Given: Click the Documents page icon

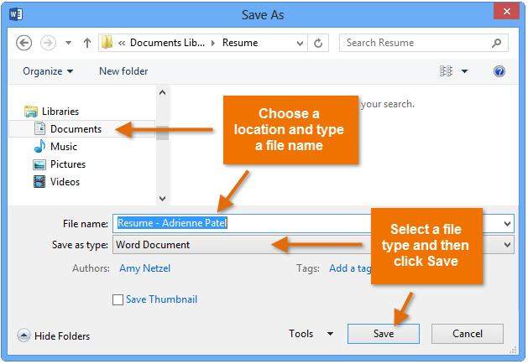Looking at the screenshot, I should pyautogui.click(x=39, y=128).
